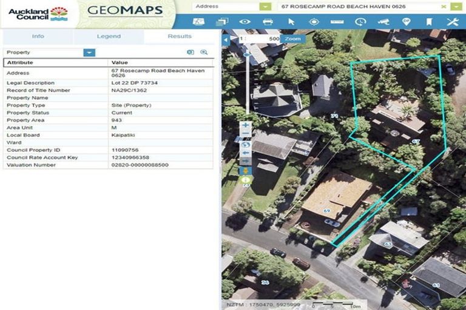466x310 pixels.
Task: Click the export results icon
Action: (x=191, y=52)
